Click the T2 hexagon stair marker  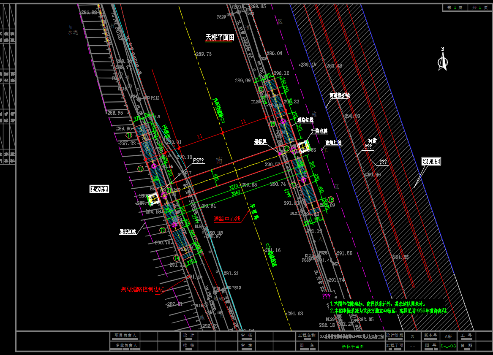(141, 168)
